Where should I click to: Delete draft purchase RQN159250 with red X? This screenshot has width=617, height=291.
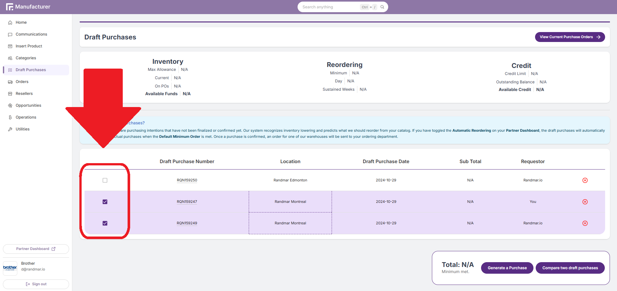tap(585, 180)
